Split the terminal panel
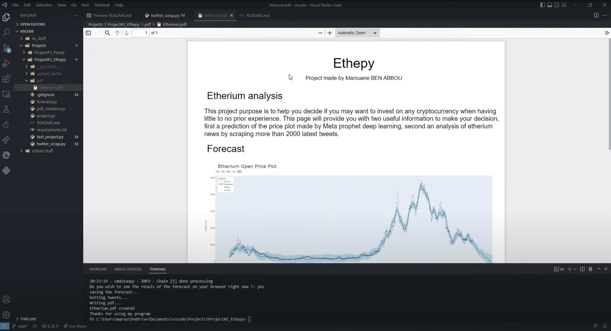The width and height of the screenshot is (611, 331). pyautogui.click(x=582, y=269)
